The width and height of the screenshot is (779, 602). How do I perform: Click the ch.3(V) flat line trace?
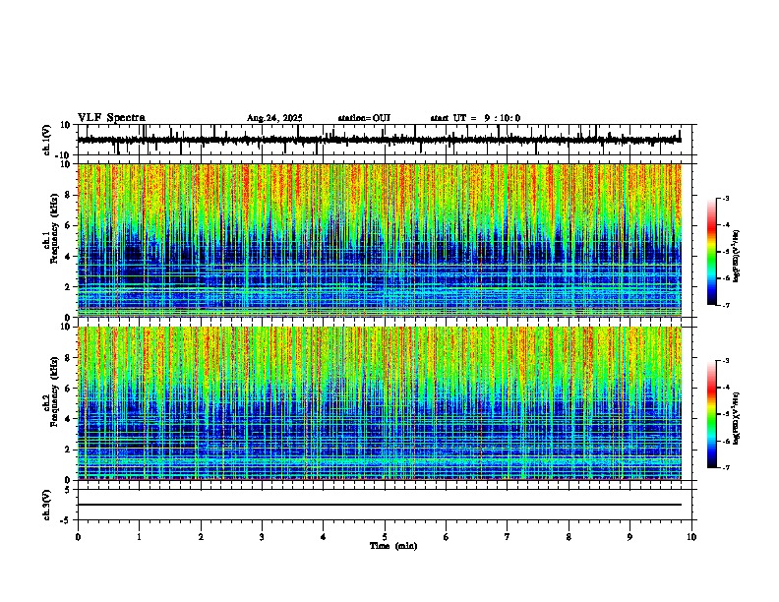[380, 505]
